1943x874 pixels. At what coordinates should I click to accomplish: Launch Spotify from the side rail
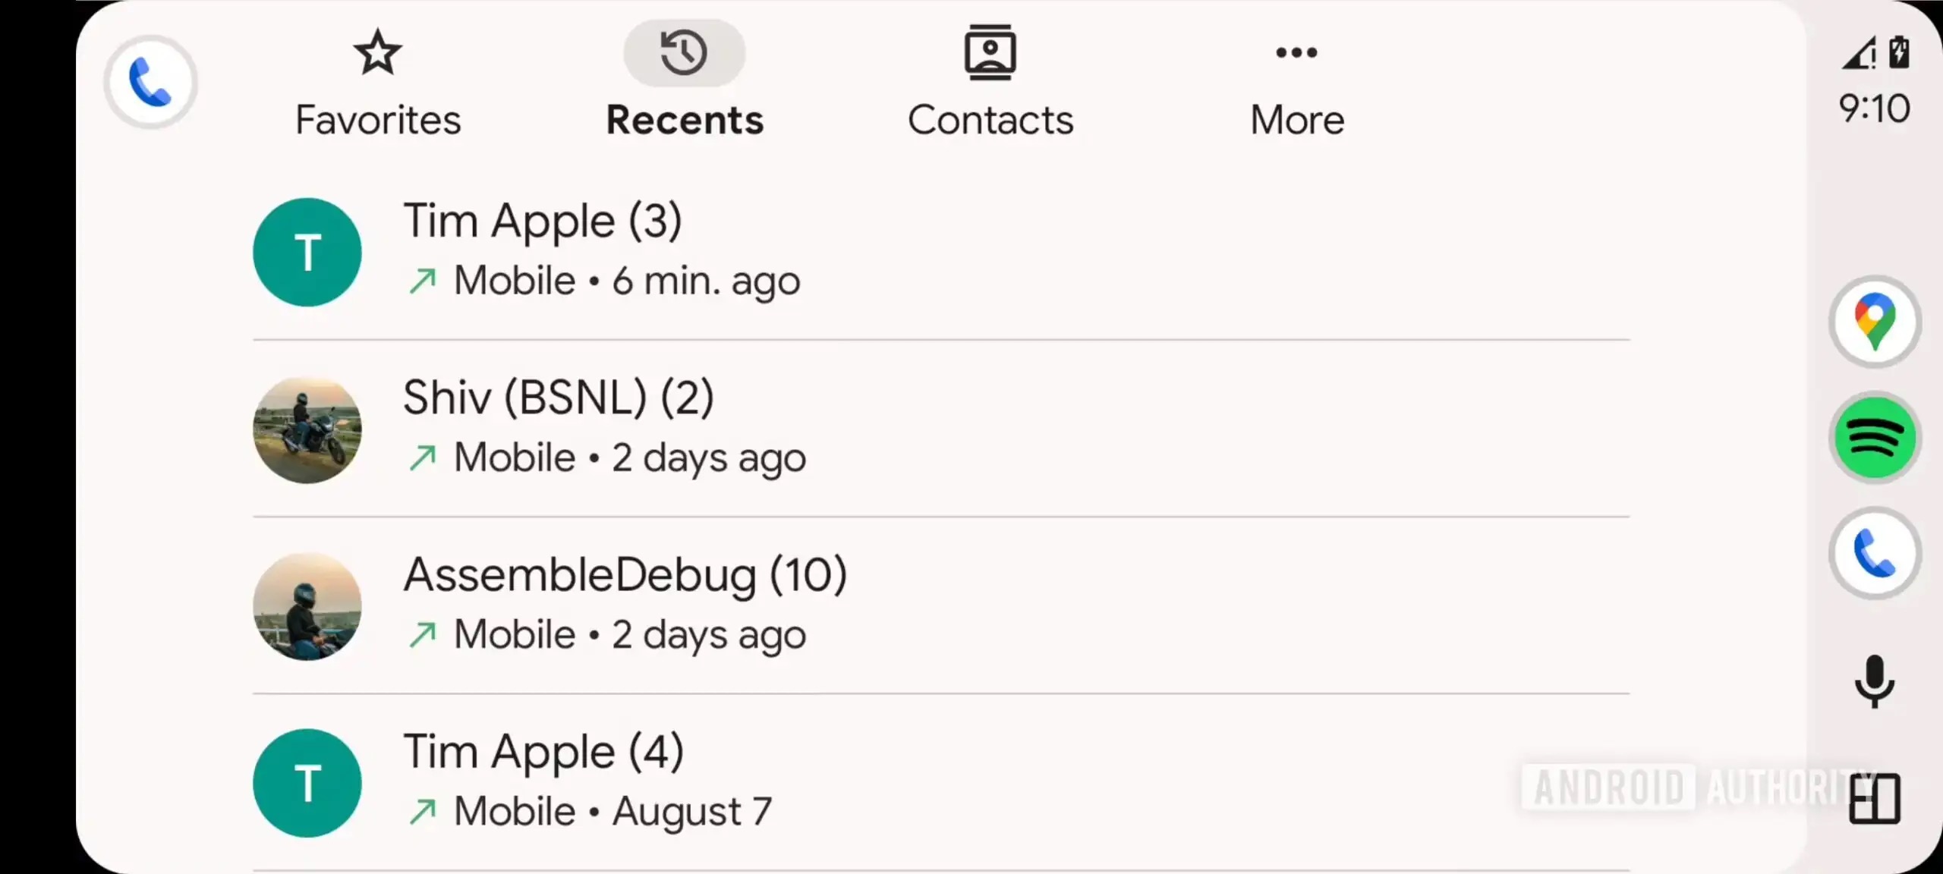coord(1874,438)
